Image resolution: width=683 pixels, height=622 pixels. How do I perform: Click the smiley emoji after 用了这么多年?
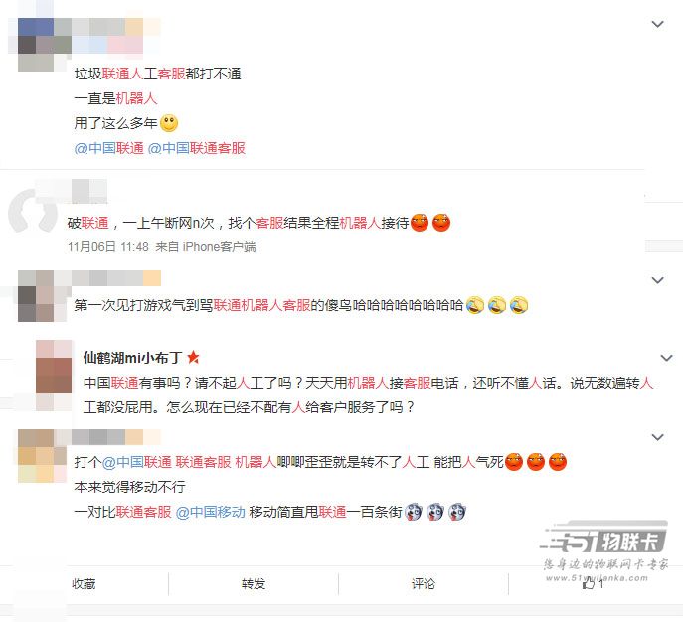169,123
